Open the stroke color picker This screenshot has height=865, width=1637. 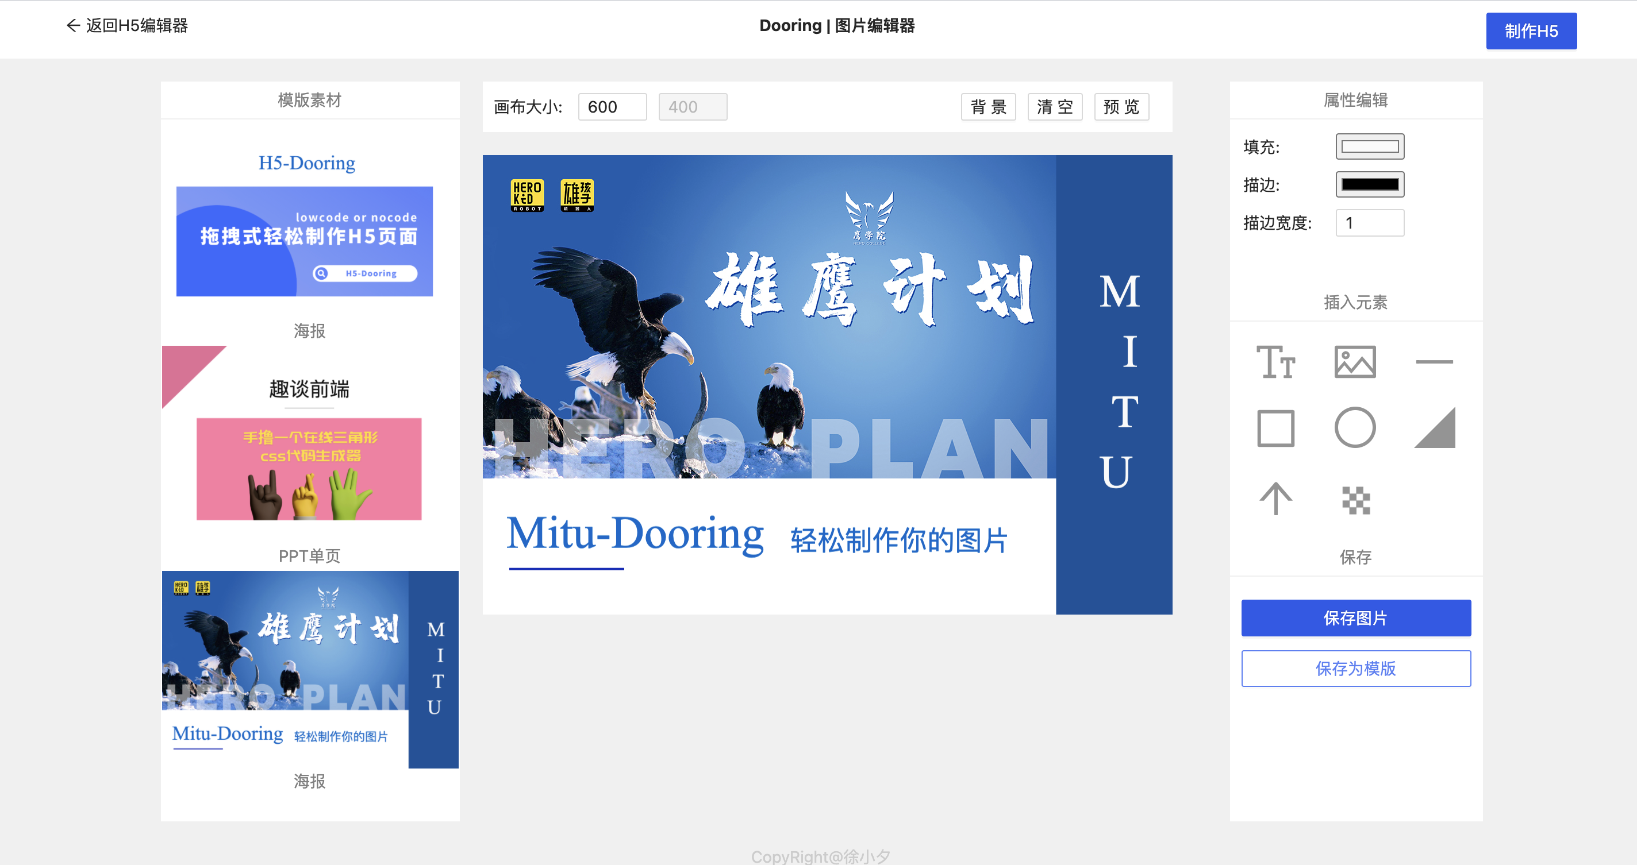click(1370, 185)
